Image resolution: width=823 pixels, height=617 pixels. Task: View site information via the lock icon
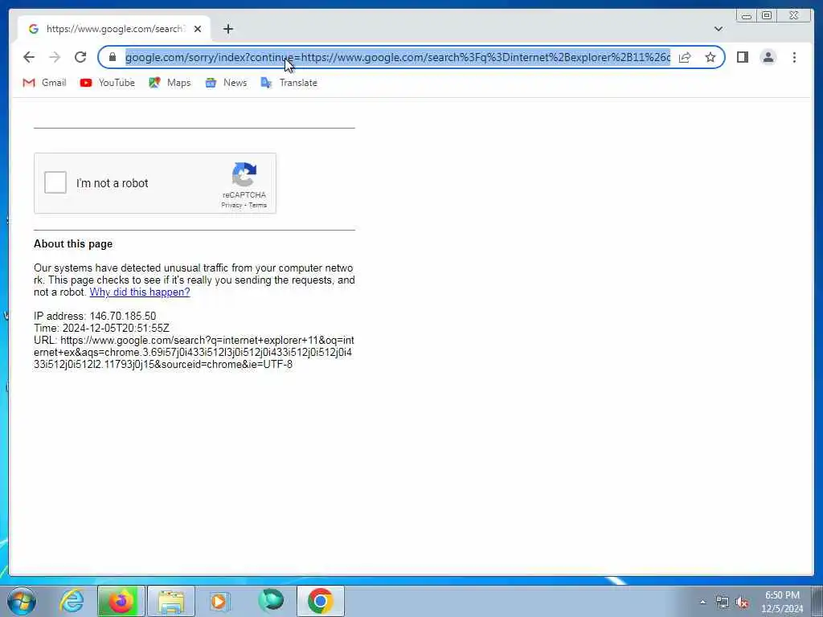113,57
